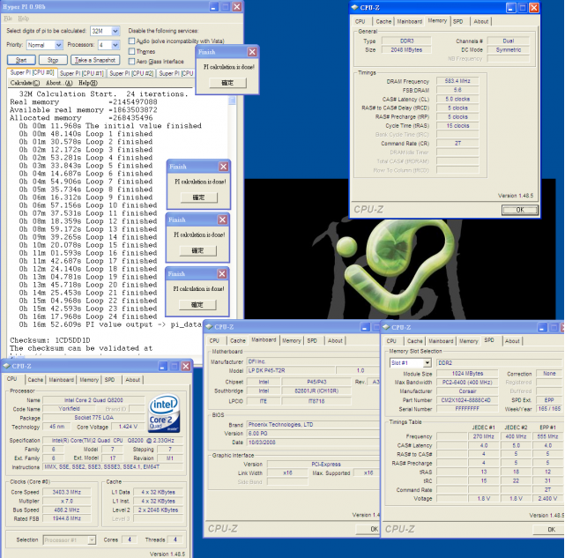Switch to Super PI [CPU #1] tab
This screenshot has width=565, height=558.
82,73
